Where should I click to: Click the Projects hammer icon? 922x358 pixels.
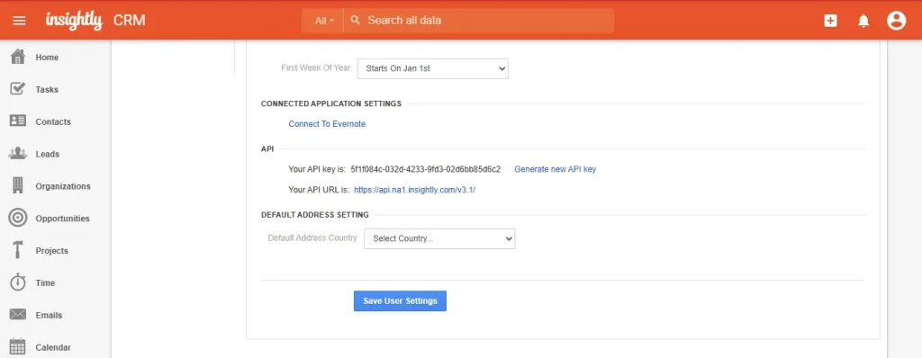tap(18, 250)
